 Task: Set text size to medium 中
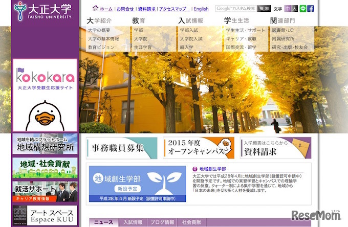click(x=288, y=9)
